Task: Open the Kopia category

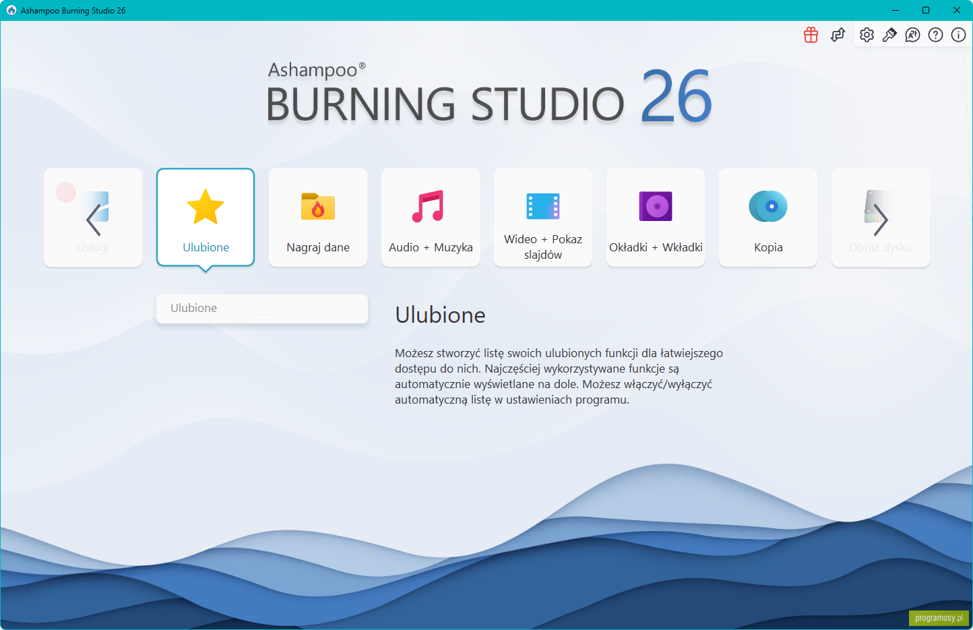Action: 768,217
